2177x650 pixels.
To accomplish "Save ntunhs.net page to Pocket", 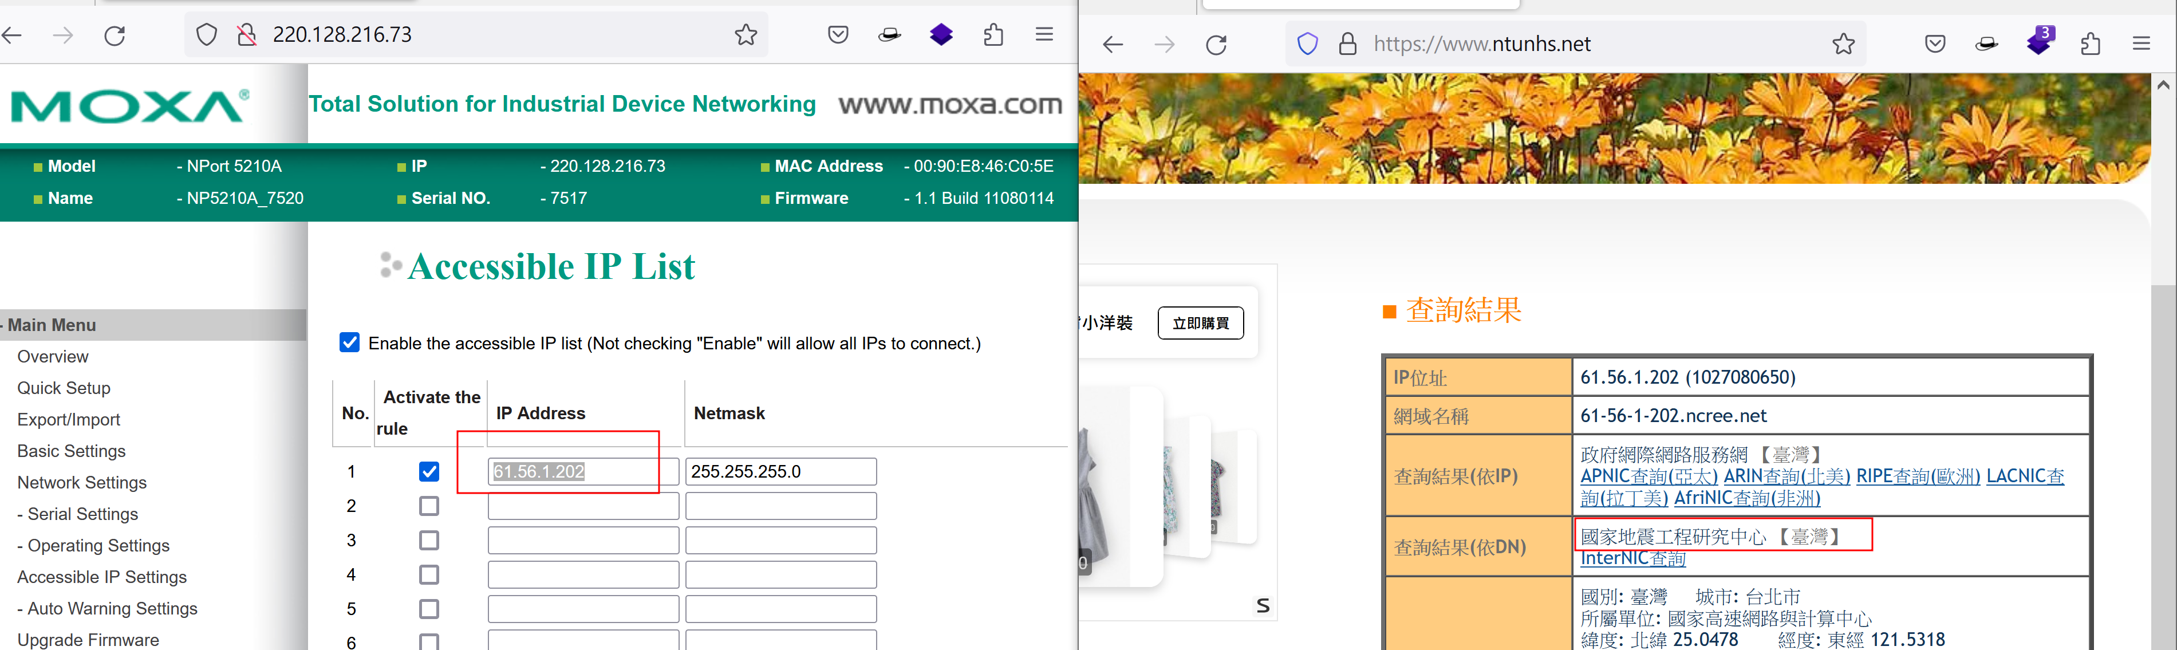I will 1935,44.
